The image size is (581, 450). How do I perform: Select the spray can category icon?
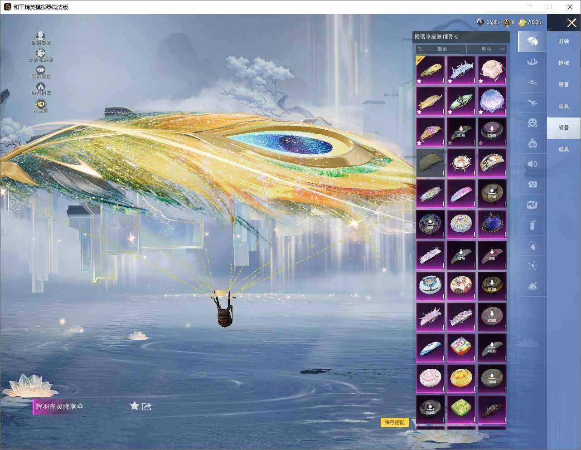533,225
